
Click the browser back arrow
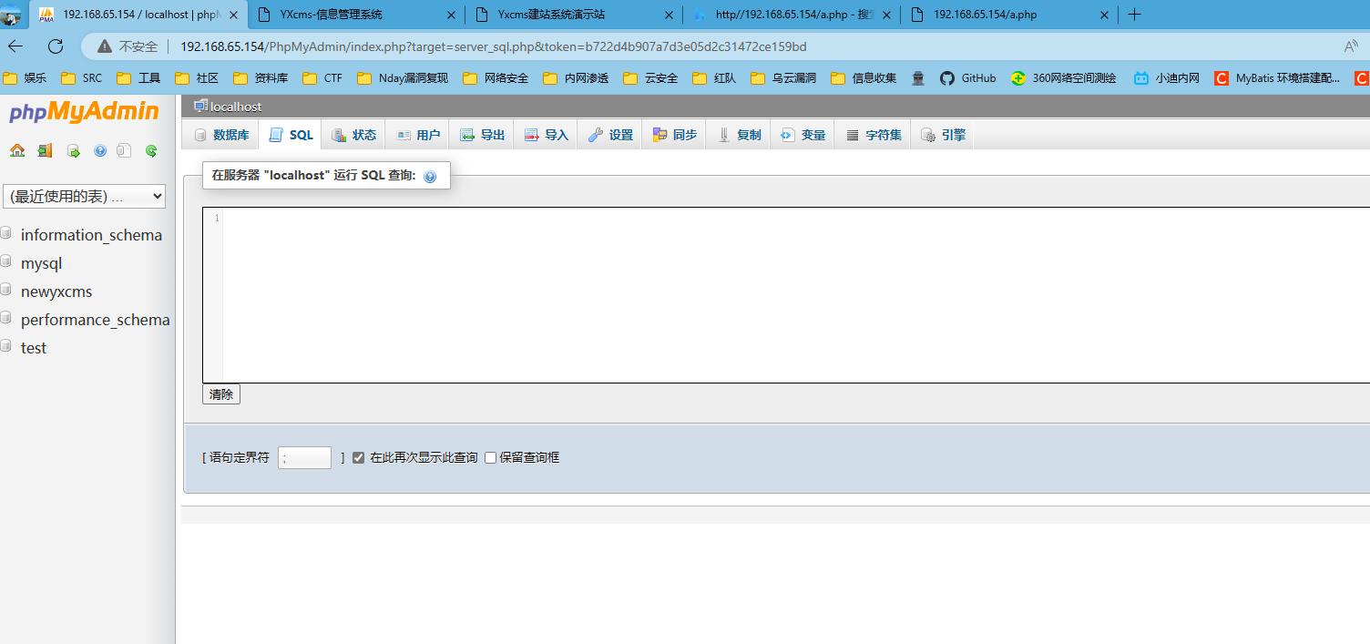[16, 46]
